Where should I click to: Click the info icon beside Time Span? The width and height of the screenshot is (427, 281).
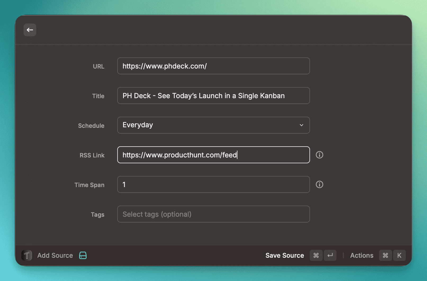coord(319,184)
